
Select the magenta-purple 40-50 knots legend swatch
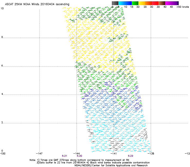pos(172,3)
